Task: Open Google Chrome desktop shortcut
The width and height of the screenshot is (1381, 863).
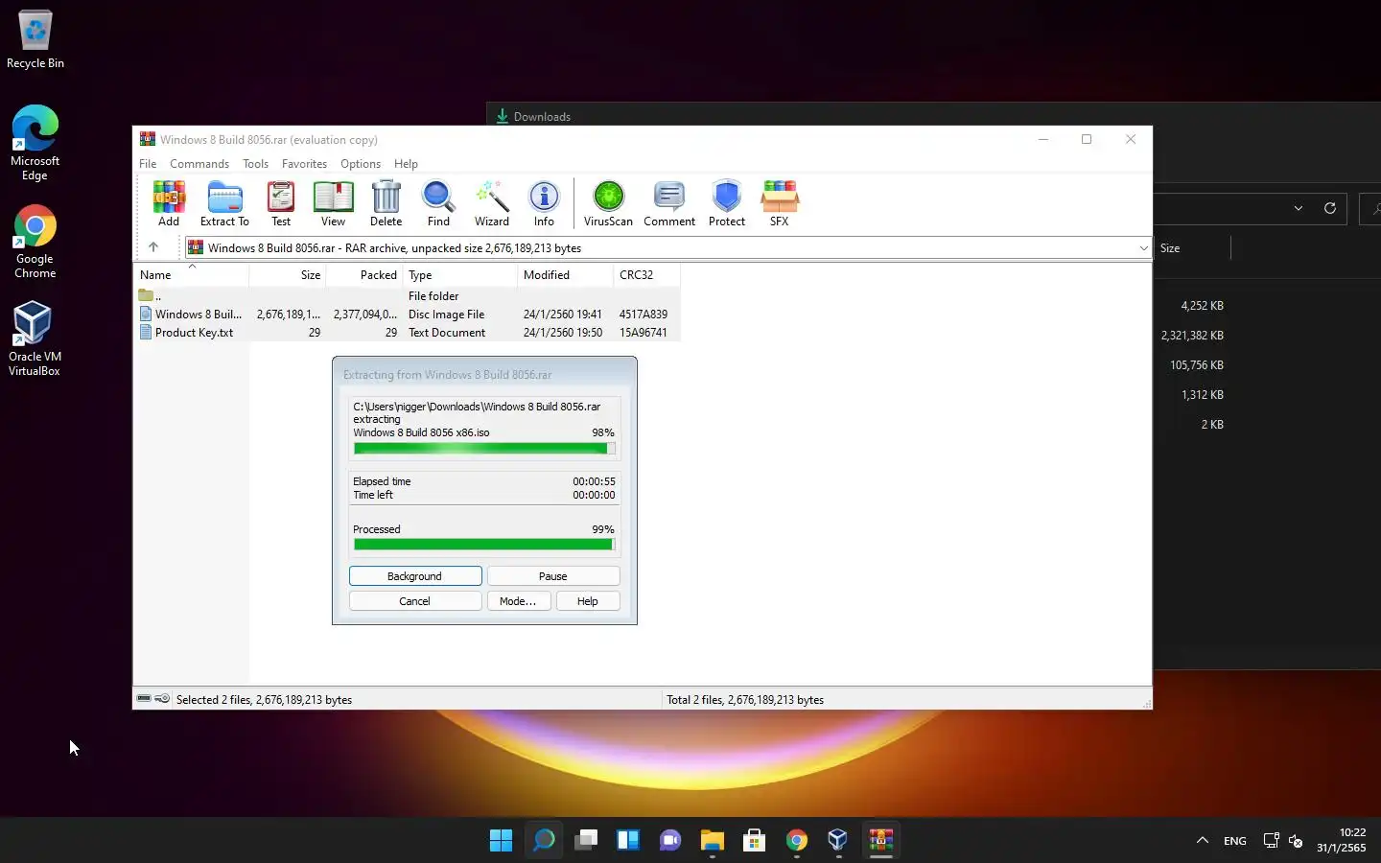Action: pyautogui.click(x=35, y=242)
